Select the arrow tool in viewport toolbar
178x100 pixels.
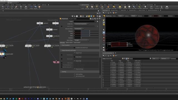[104, 30]
